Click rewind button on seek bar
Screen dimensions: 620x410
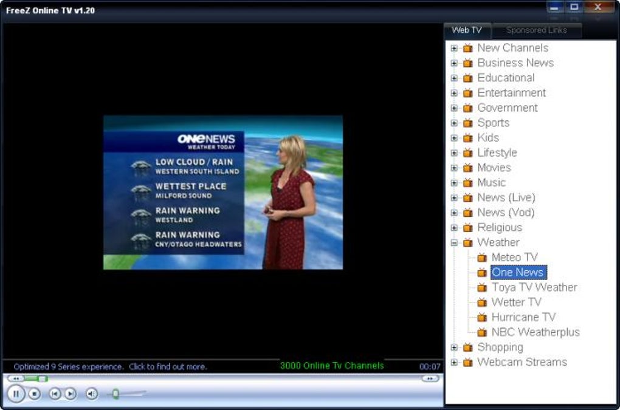pos(16,379)
